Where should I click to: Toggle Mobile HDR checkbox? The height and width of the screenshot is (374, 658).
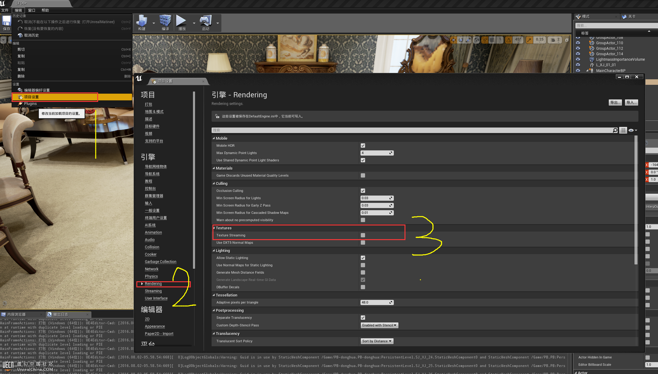(363, 146)
